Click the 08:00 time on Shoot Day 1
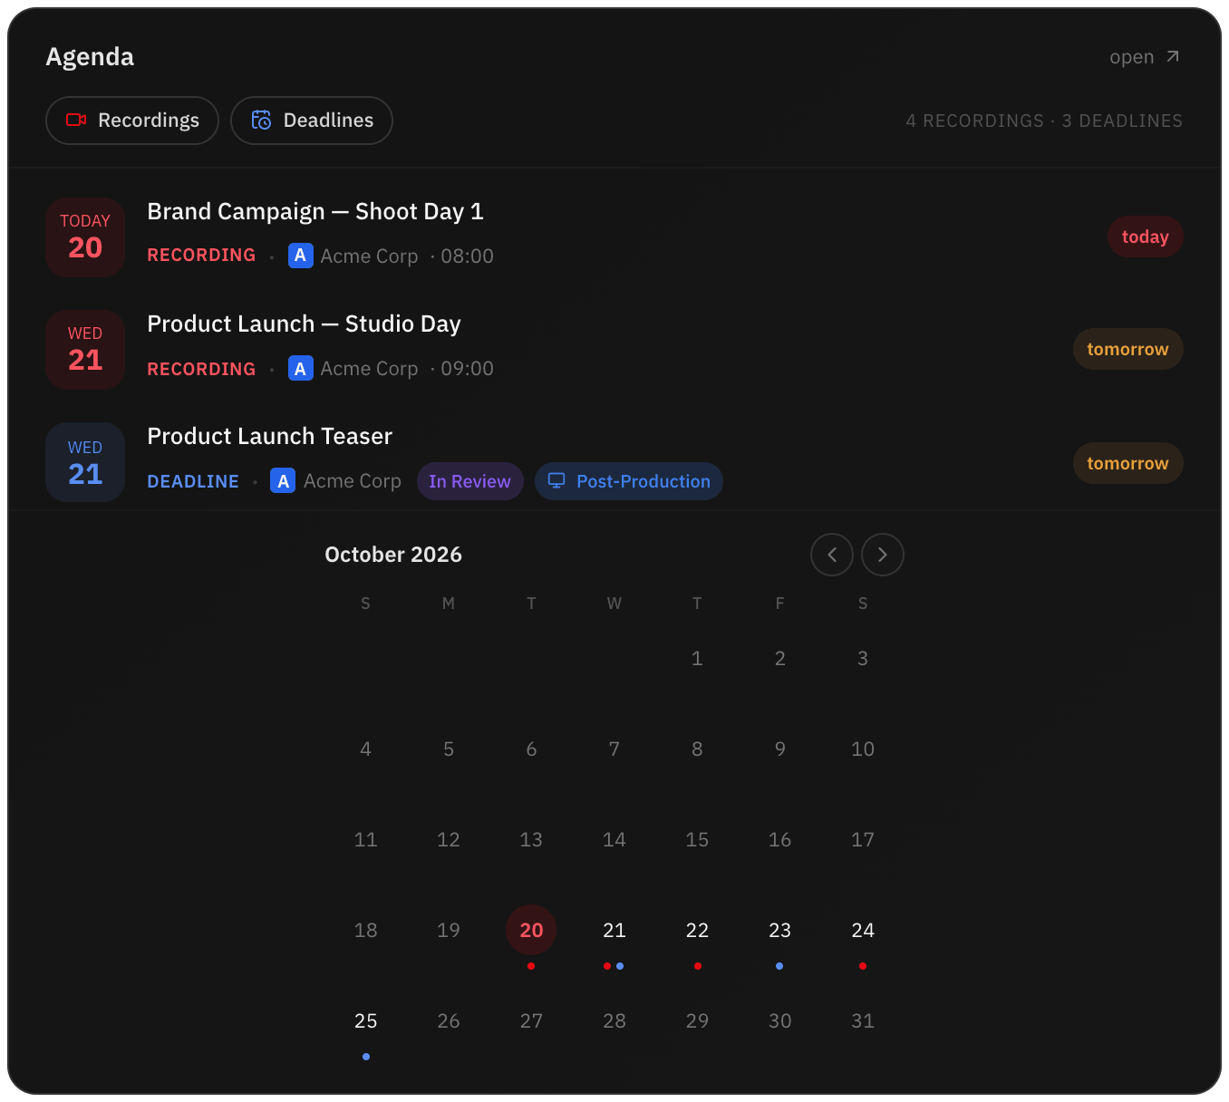The width and height of the screenshot is (1229, 1102). pyautogui.click(x=467, y=256)
